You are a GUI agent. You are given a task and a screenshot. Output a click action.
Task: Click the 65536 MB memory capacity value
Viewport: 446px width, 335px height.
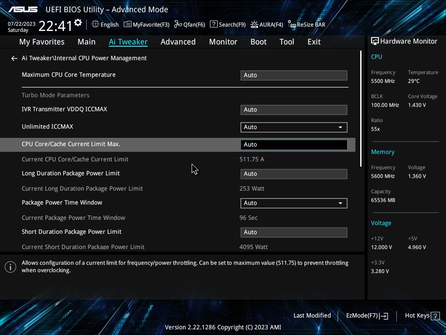[383, 200]
